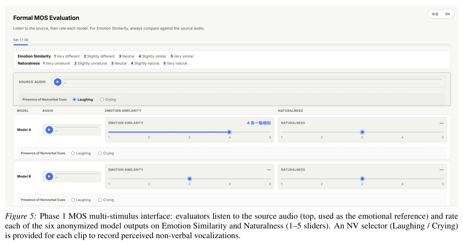
Task: Select Laughing for source audio
Action: 83,100
